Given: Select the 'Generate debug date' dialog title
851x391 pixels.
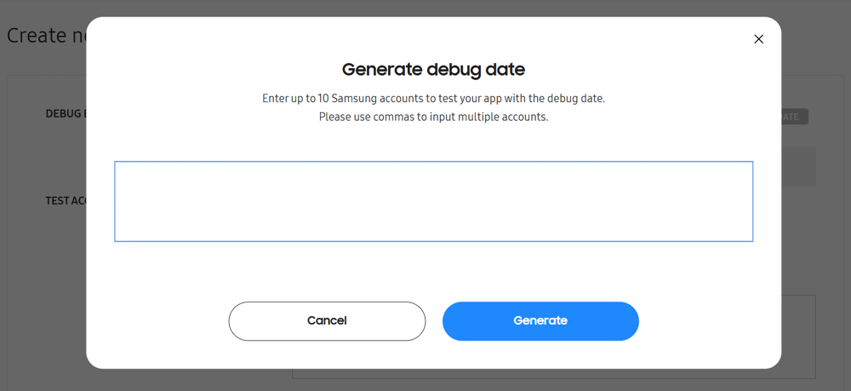Looking at the screenshot, I should 434,70.
